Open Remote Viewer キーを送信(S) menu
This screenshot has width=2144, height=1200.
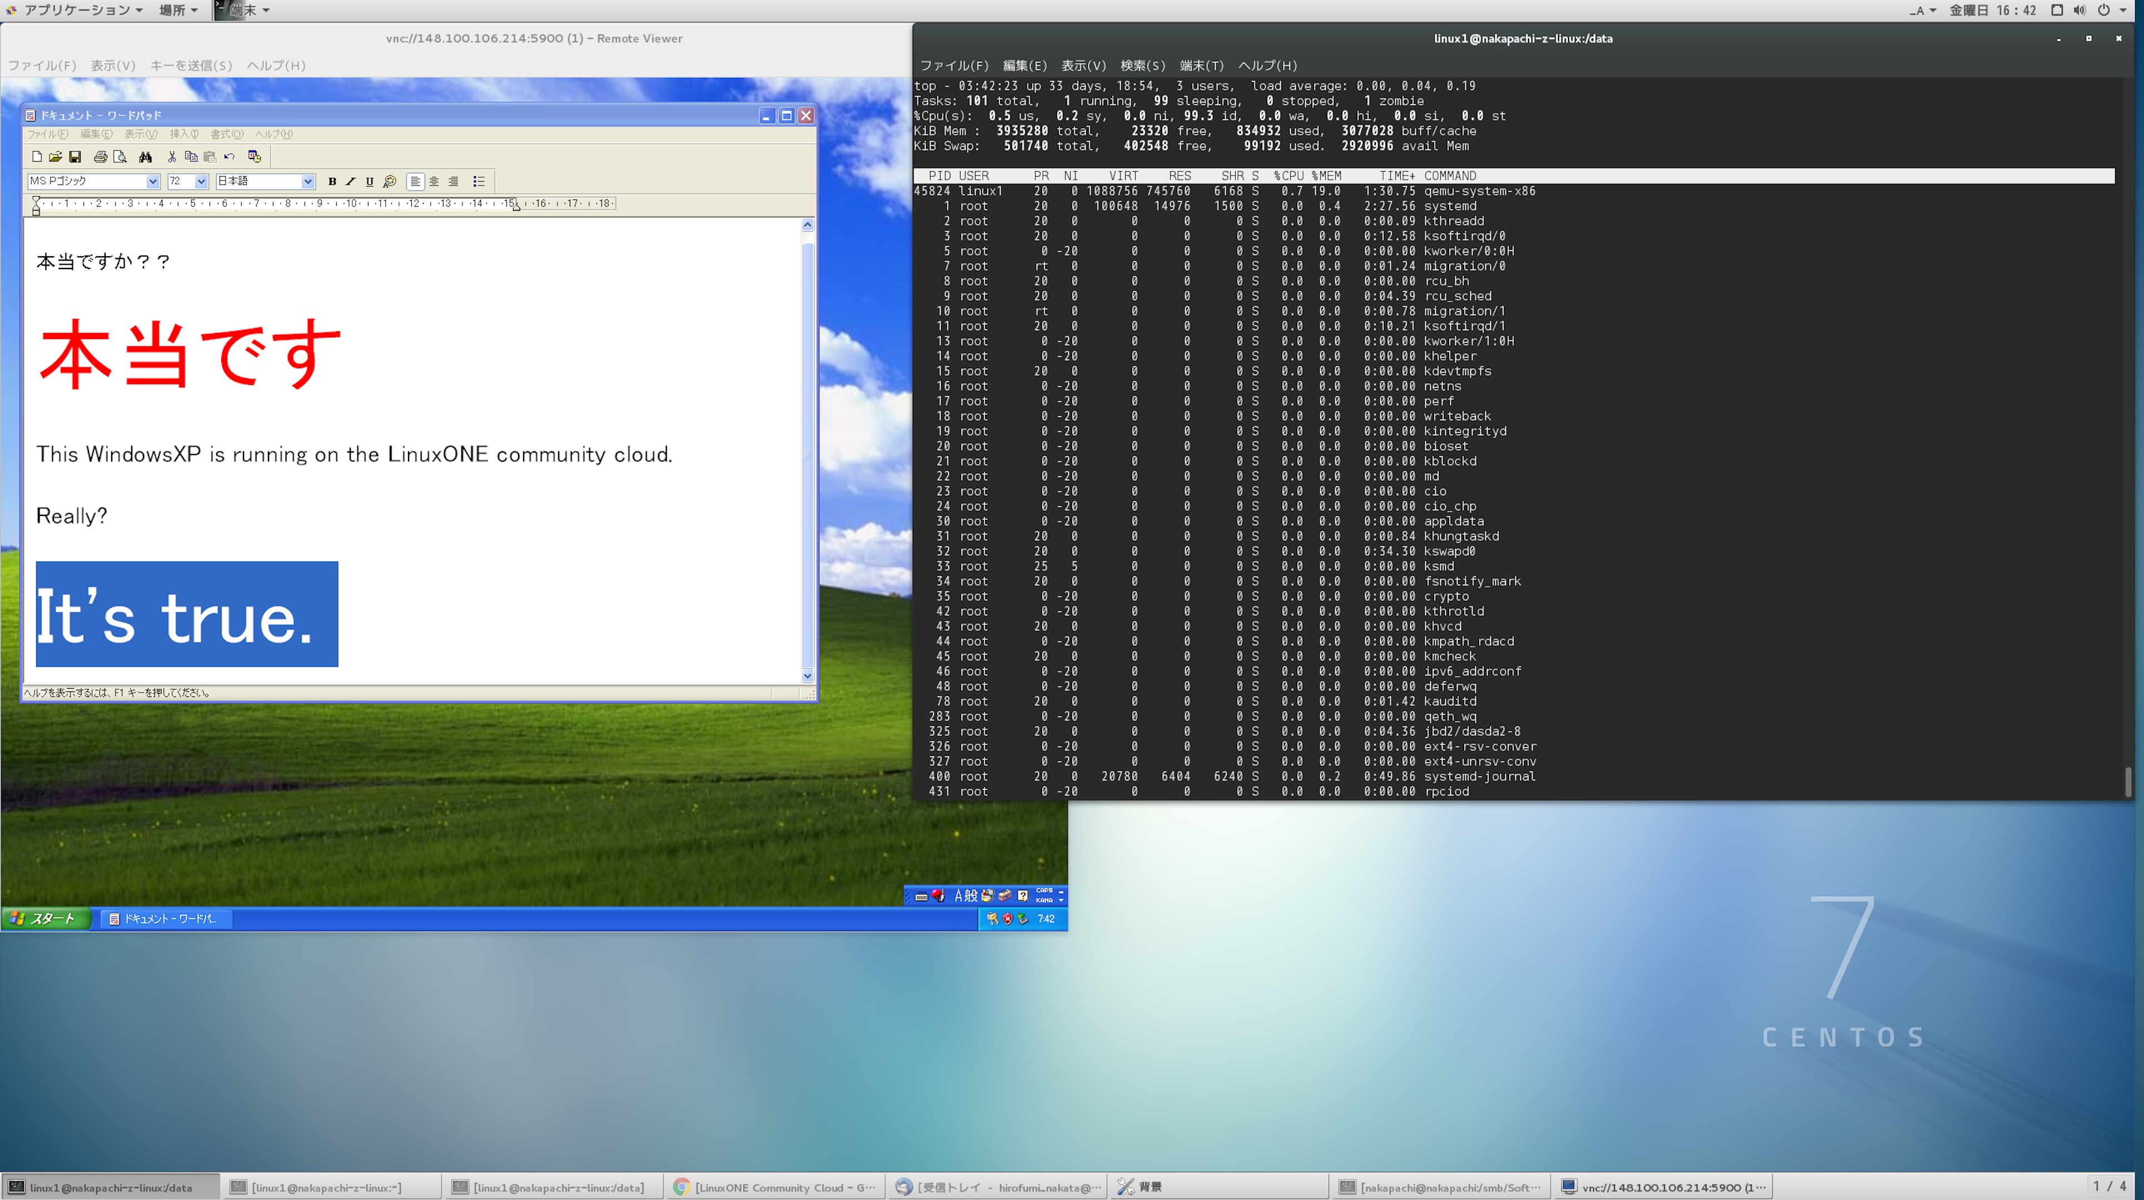point(191,66)
